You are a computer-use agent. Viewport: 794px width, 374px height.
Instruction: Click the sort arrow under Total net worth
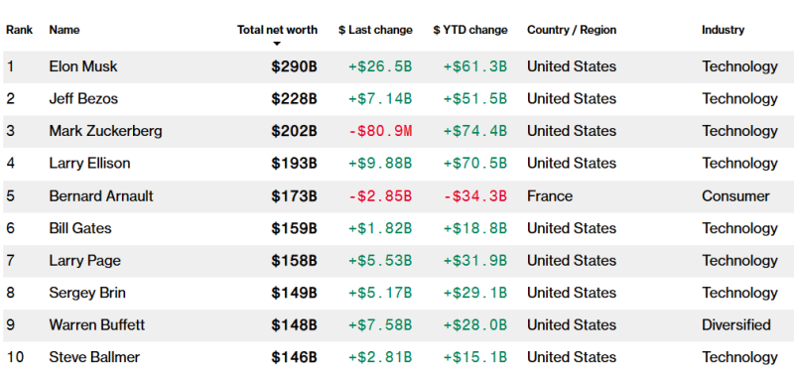point(277,44)
